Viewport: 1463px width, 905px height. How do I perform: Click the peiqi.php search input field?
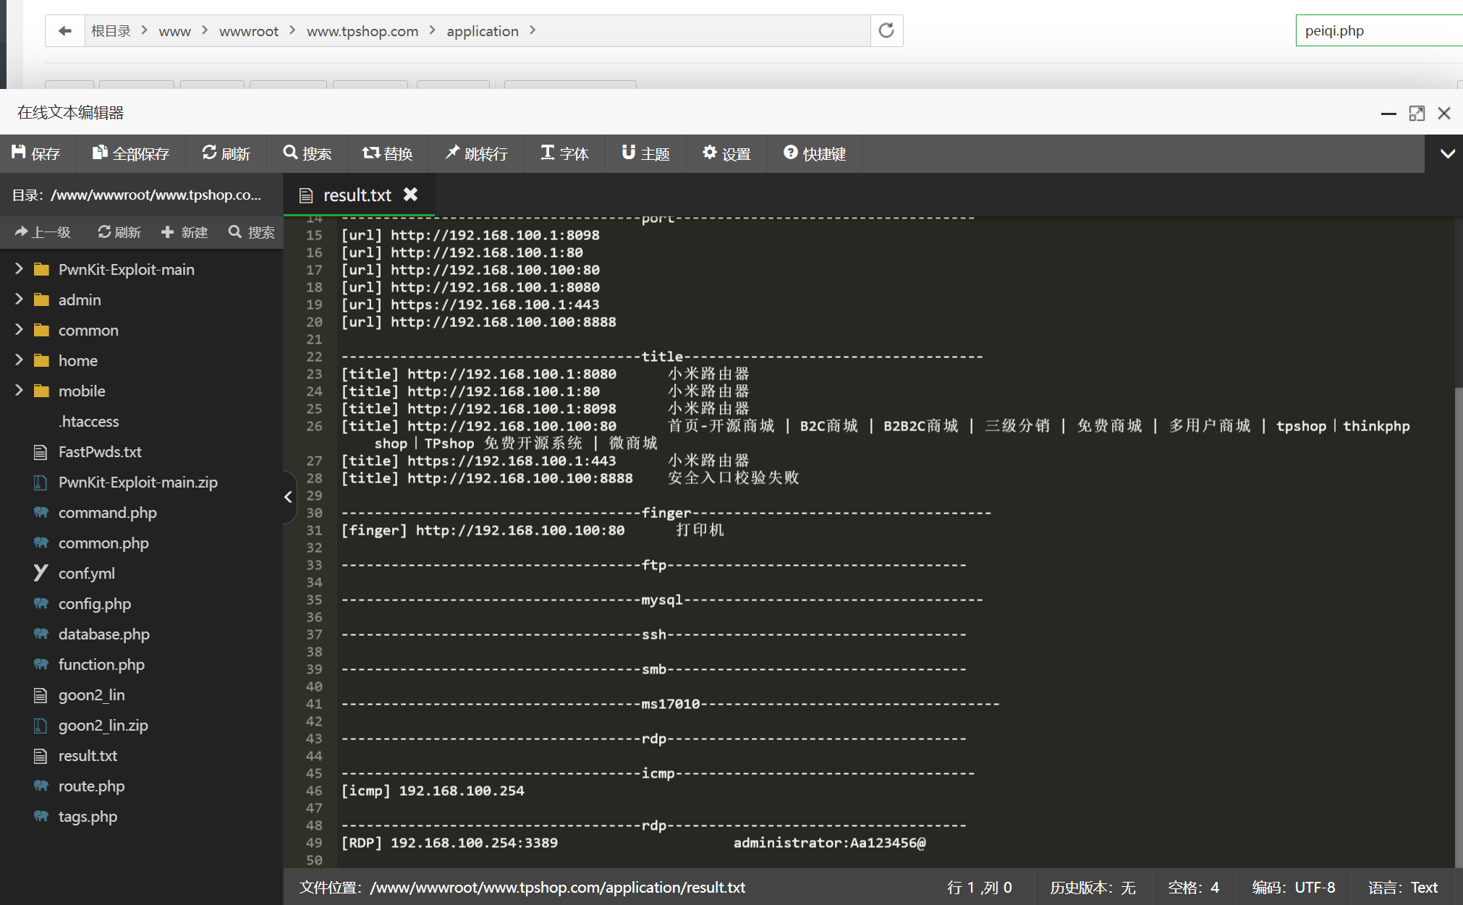point(1375,30)
